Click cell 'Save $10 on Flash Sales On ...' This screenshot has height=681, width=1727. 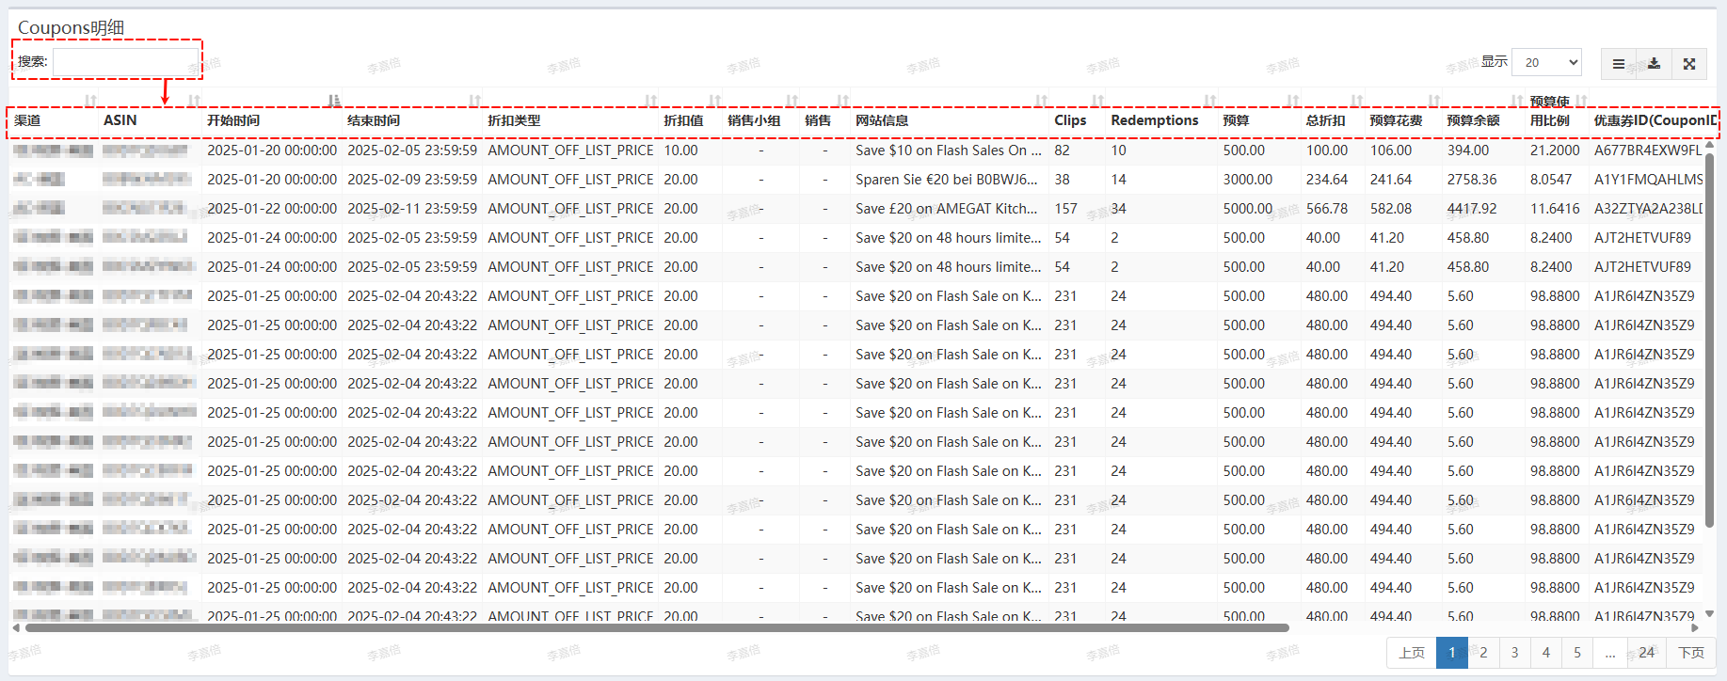[949, 150]
